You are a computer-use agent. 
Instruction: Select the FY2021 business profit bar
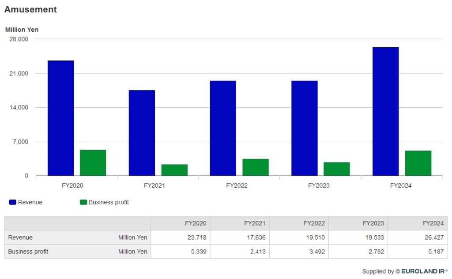pos(174,170)
